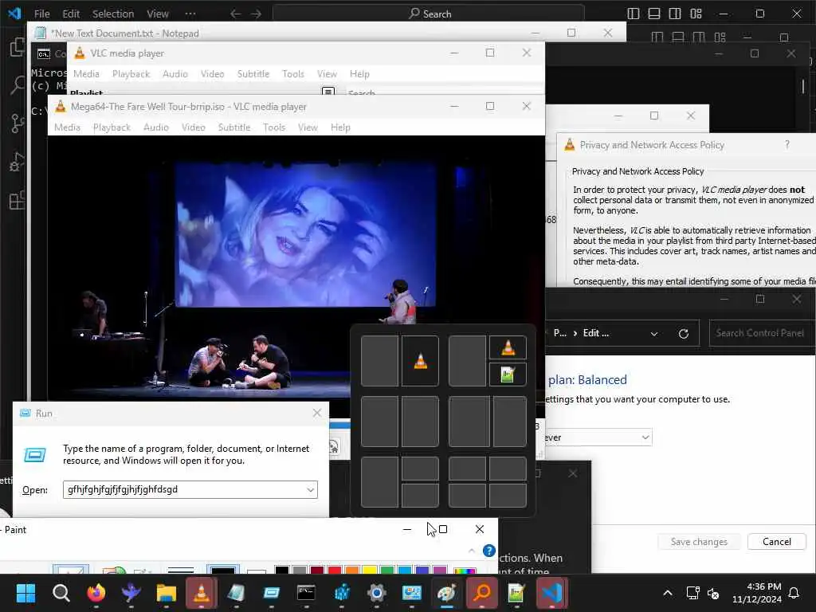This screenshot has width=816, height=612.
Task: Open VLC media player from the taskbar
Action: point(202,593)
